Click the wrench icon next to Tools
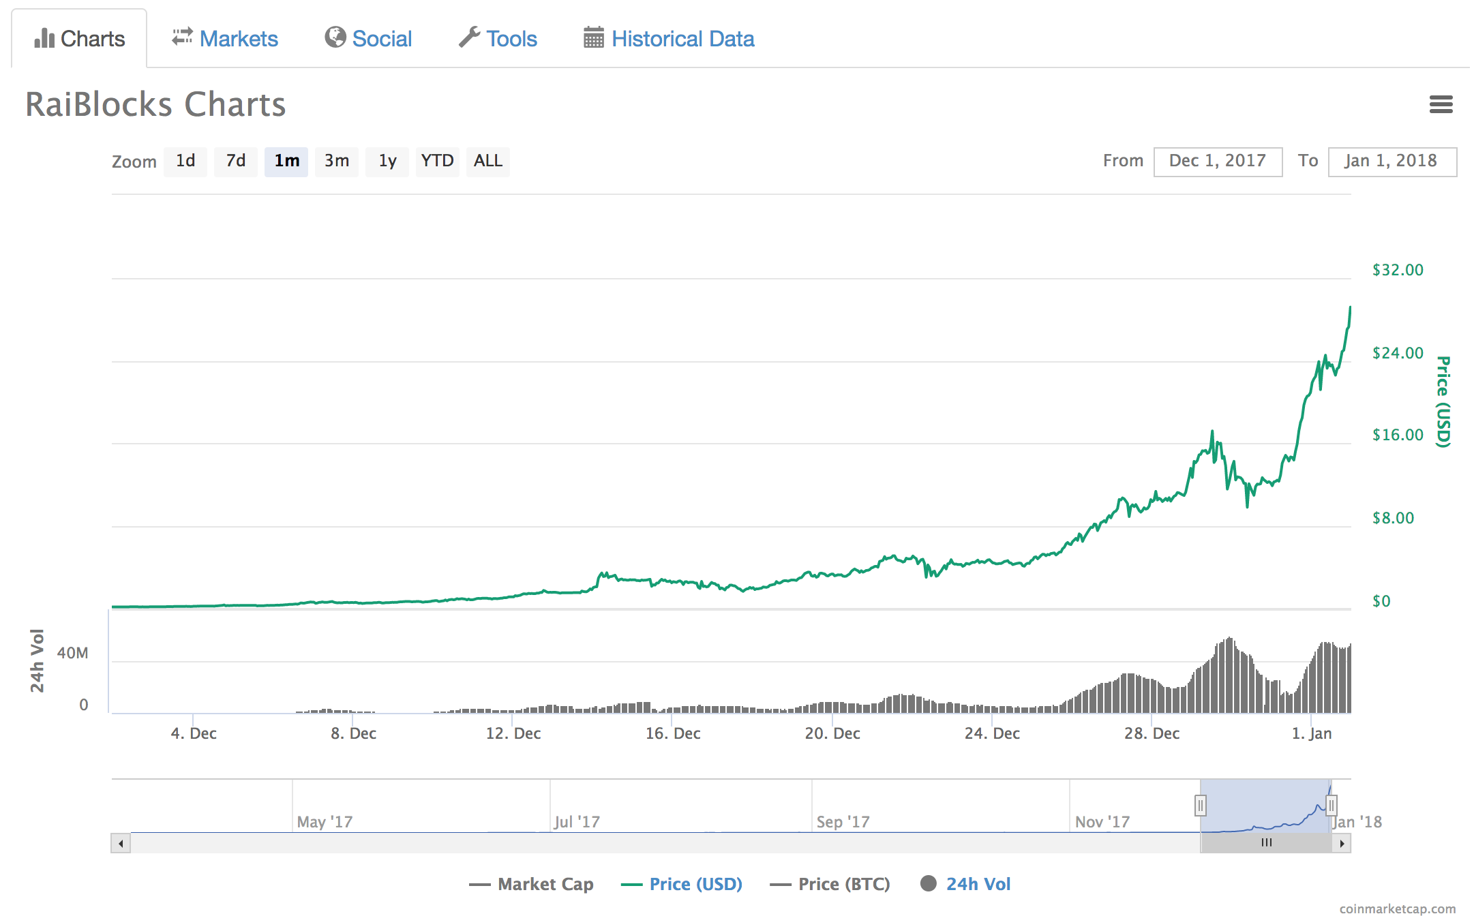The width and height of the screenshot is (1474, 916). 470,37
